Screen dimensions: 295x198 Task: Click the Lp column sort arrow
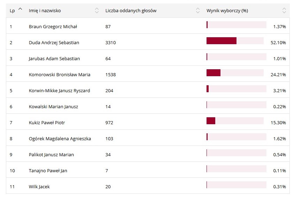20,9
